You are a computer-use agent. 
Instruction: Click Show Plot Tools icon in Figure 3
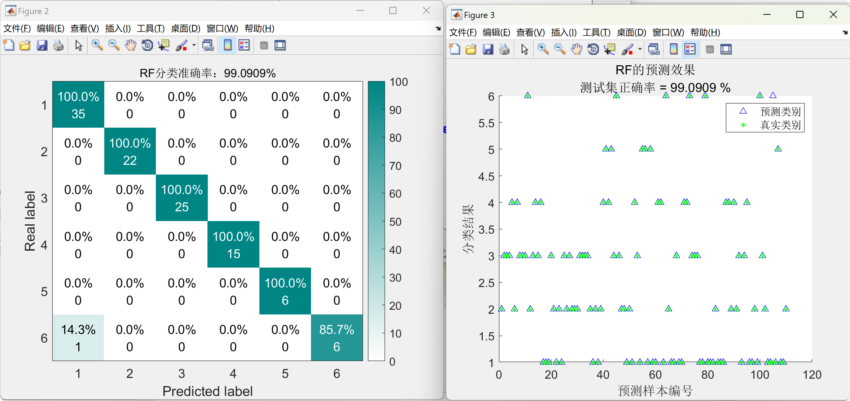(726, 49)
